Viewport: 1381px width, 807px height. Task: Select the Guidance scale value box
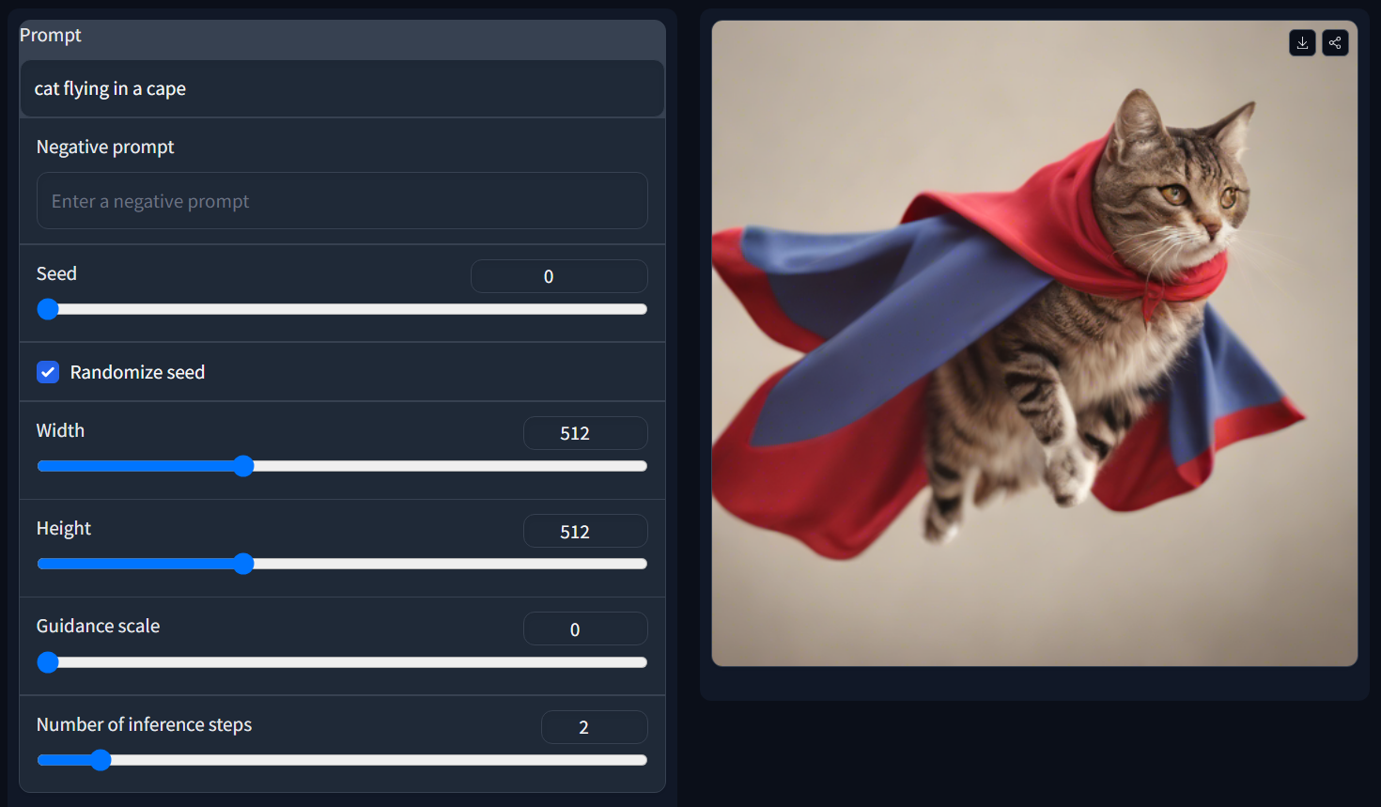[x=585, y=629]
